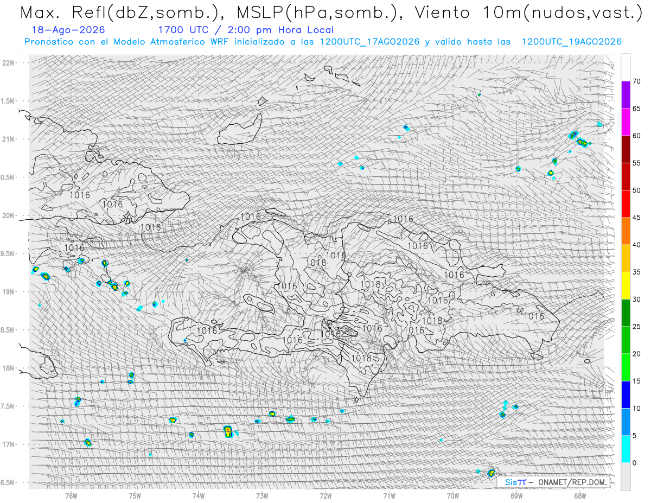Click the "0" value on the color scale
The height and width of the screenshot is (503, 651).
634,463
